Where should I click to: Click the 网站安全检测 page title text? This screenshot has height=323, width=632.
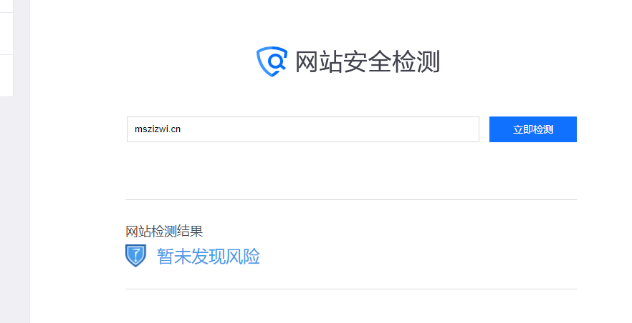coord(367,62)
